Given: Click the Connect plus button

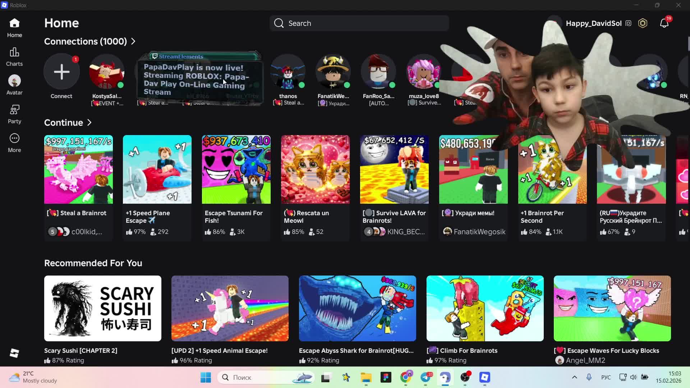Looking at the screenshot, I should tap(61, 71).
